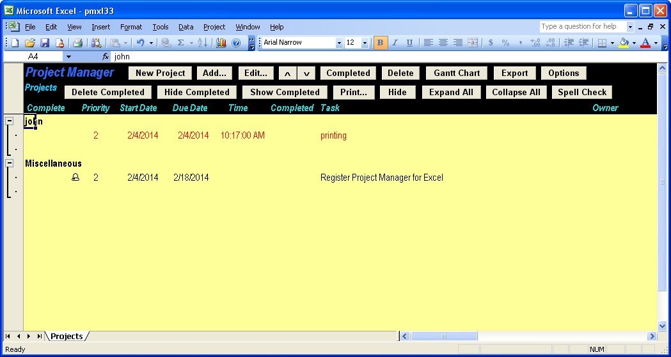The image size is (671, 357).
Task: Decrease decimal places icon
Action: 550,43
